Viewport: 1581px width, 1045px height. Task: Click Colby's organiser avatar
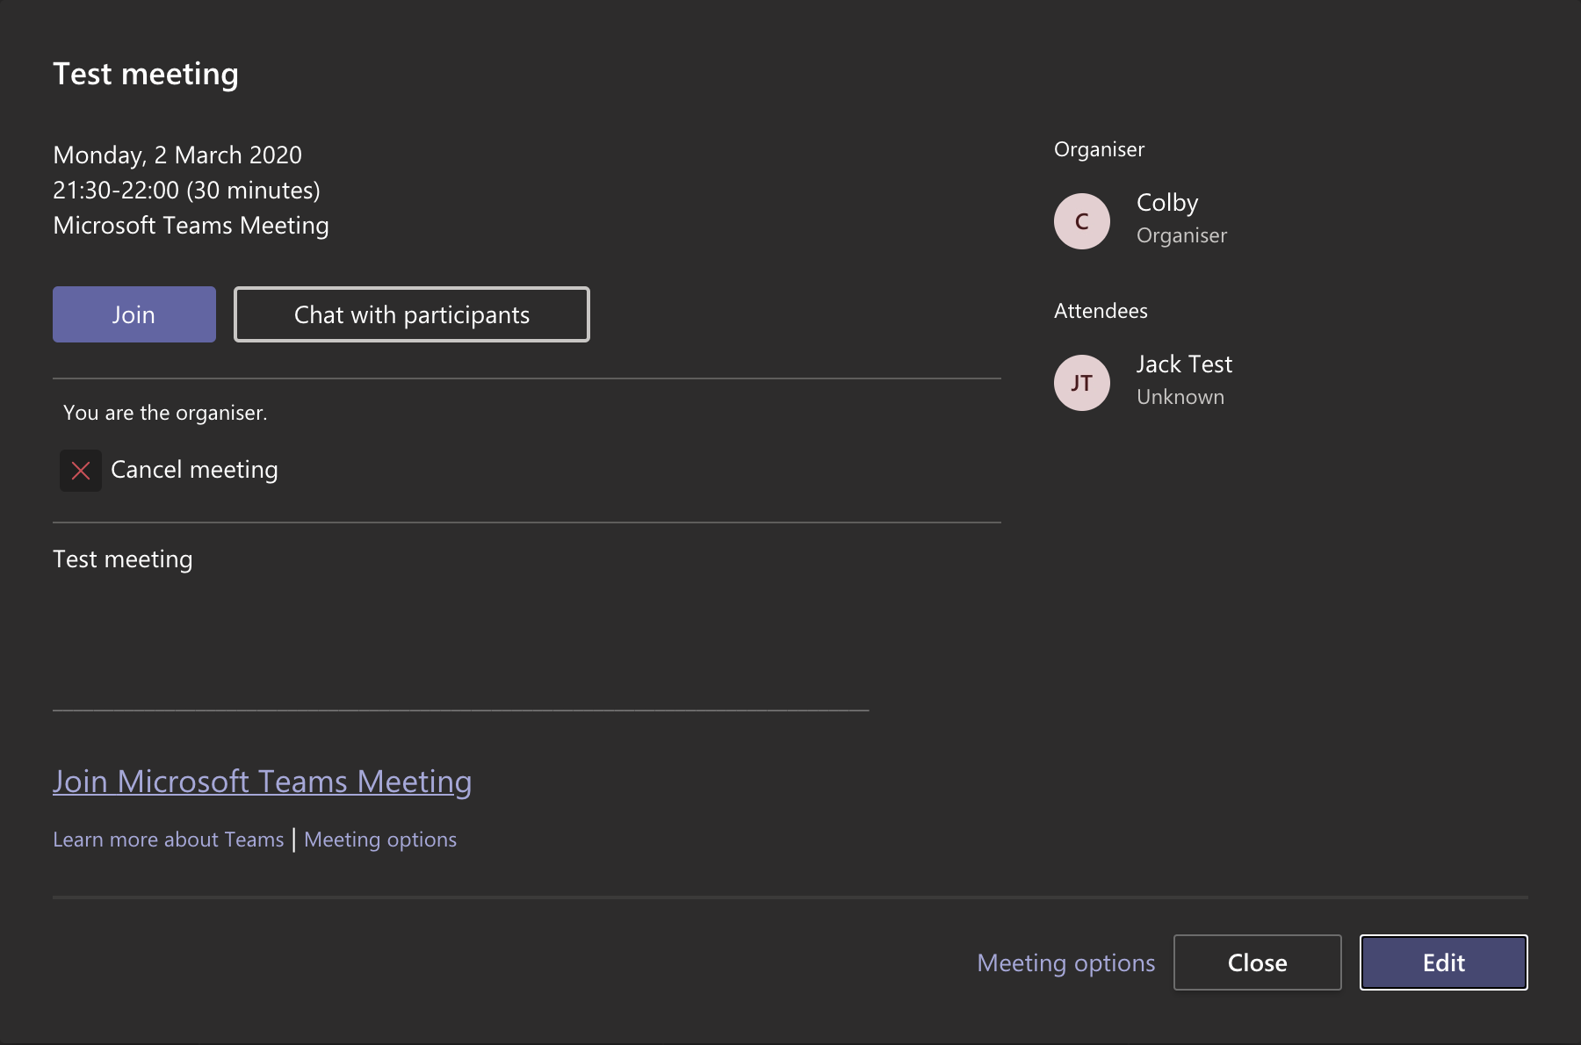click(1081, 220)
